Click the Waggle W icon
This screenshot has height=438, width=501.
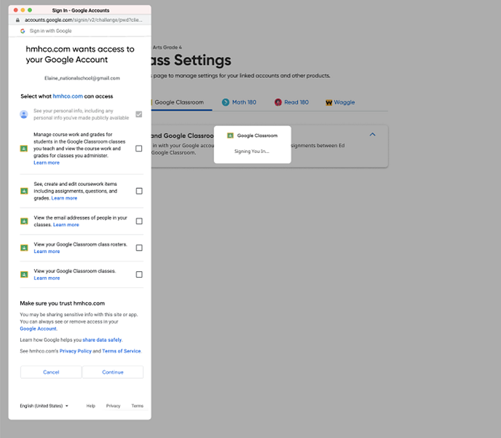coord(329,103)
